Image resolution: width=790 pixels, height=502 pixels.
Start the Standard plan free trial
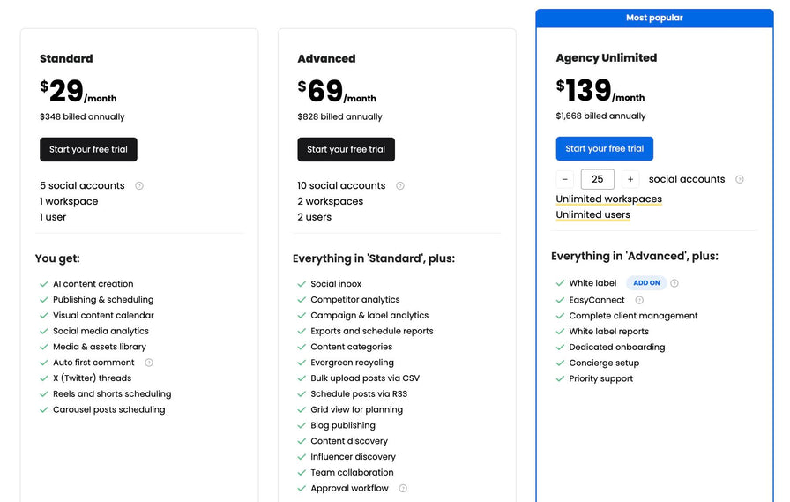[88, 149]
